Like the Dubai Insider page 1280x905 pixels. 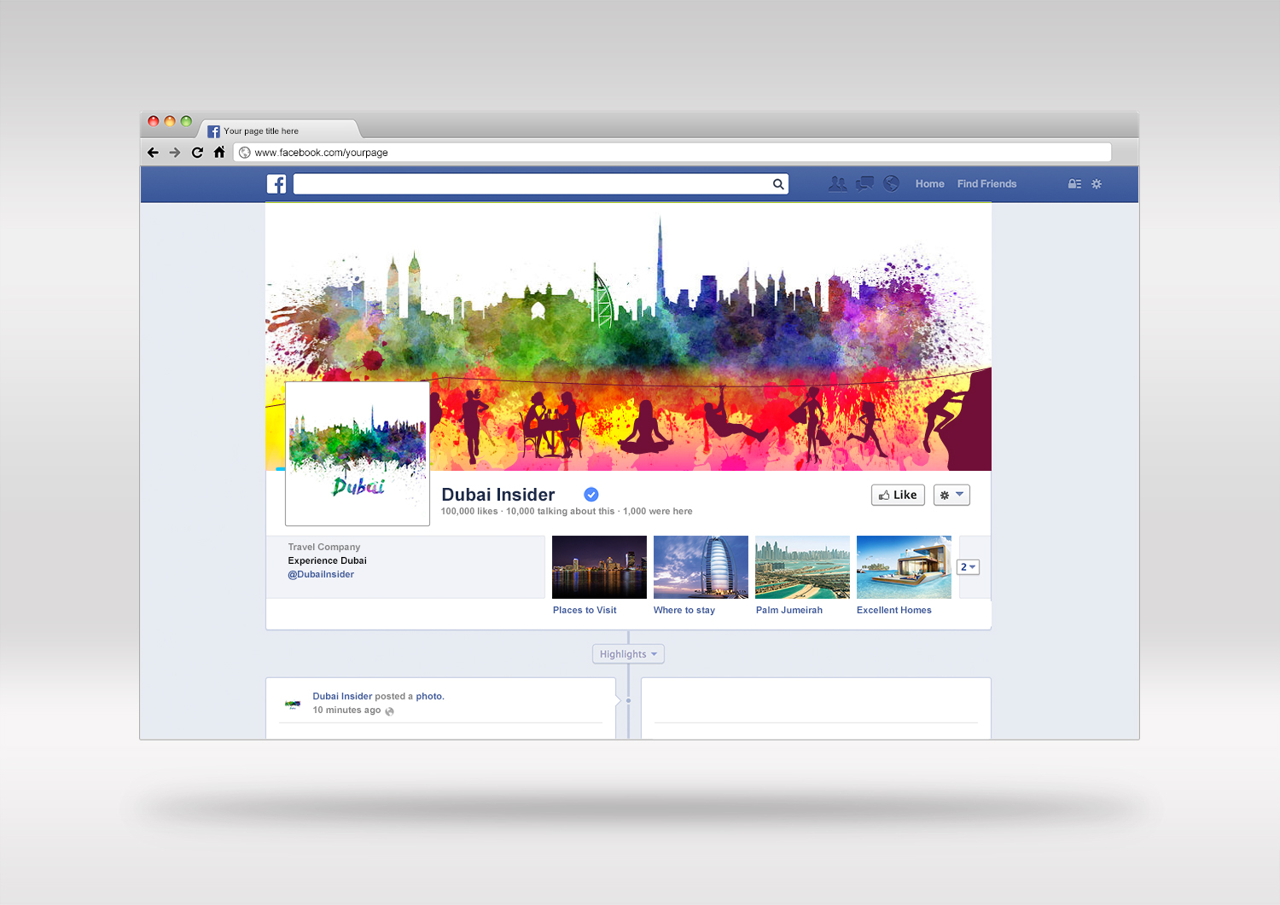tap(898, 495)
